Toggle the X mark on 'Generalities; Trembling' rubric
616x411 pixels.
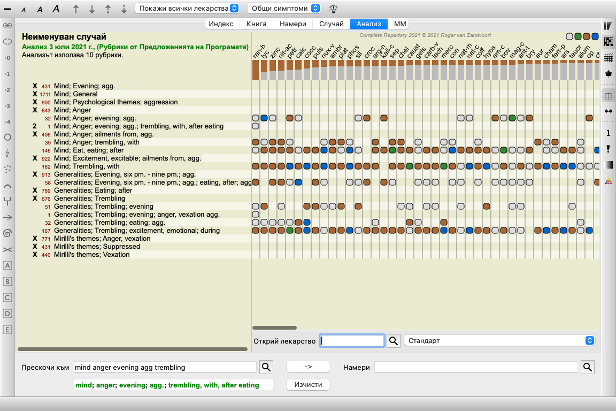pyautogui.click(x=35, y=199)
